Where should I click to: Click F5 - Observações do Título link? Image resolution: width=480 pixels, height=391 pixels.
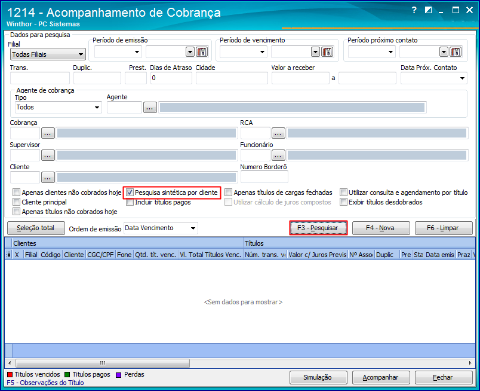[x=45, y=383]
